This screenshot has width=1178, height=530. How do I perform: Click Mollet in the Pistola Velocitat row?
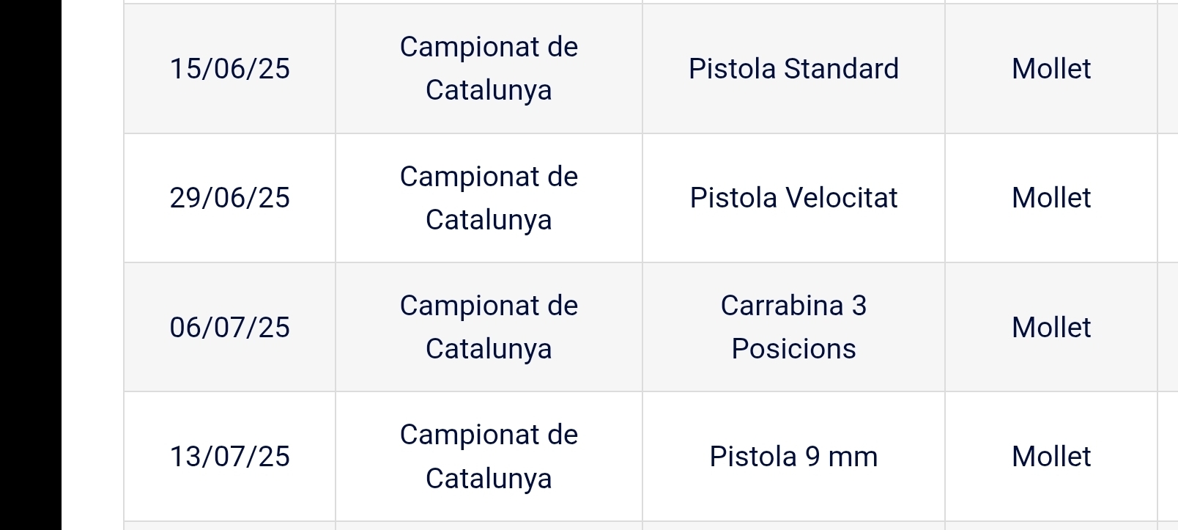(x=1051, y=198)
